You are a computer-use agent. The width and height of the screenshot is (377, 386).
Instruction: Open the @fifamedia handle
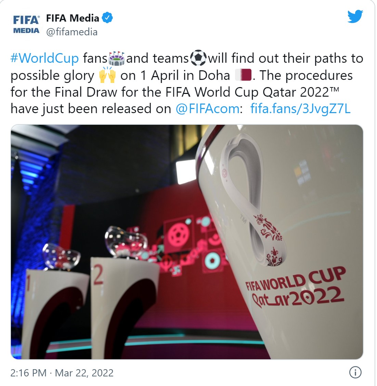(x=72, y=32)
